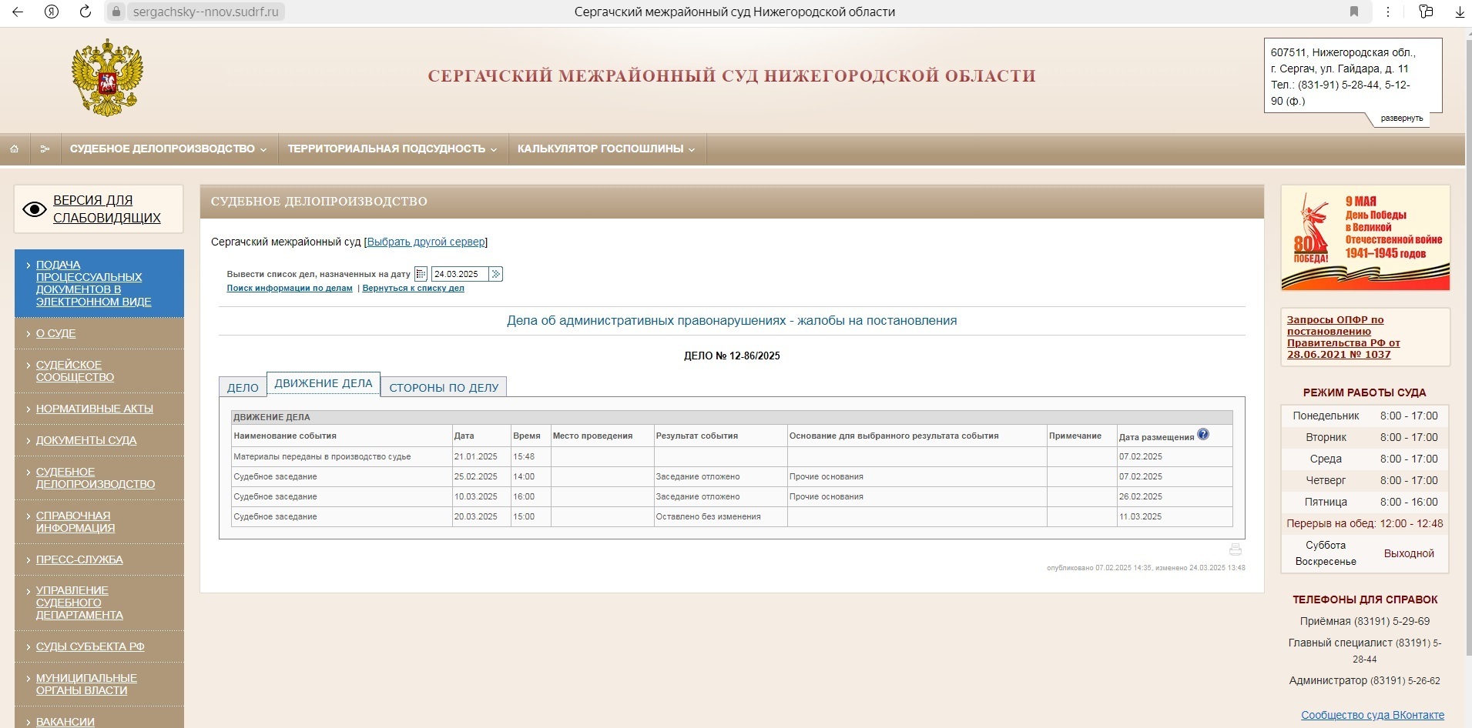Open browser downloads via the download icon
This screenshot has width=1472, height=728.
point(1460,12)
